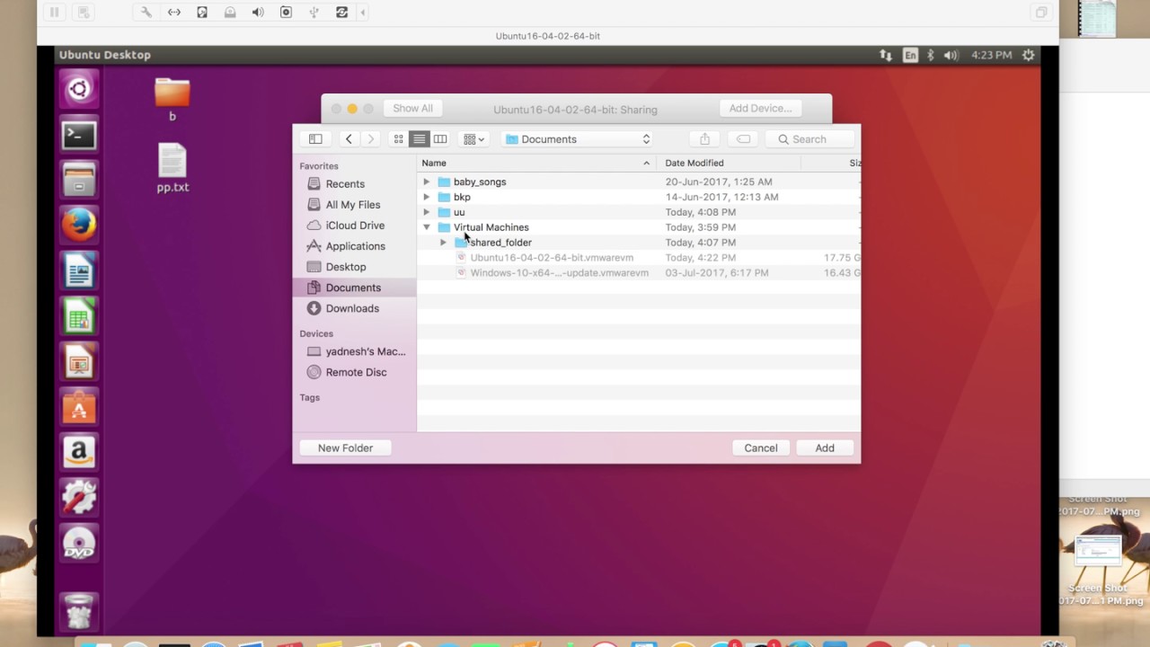Open the Trash in Ubuntu launcher

[x=79, y=611]
